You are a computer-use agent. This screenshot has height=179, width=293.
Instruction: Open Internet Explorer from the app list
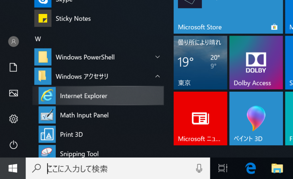84,96
